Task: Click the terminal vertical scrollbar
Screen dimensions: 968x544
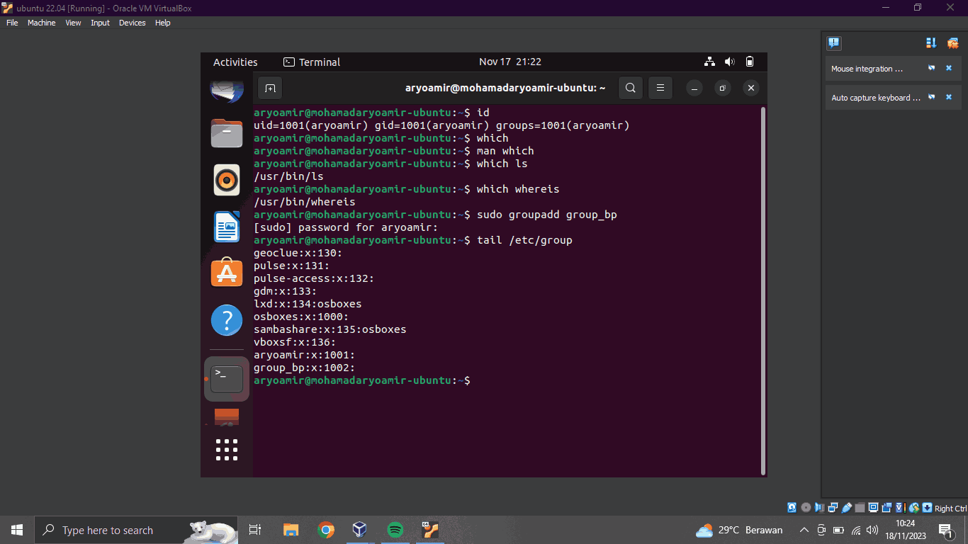Action: tap(762, 290)
